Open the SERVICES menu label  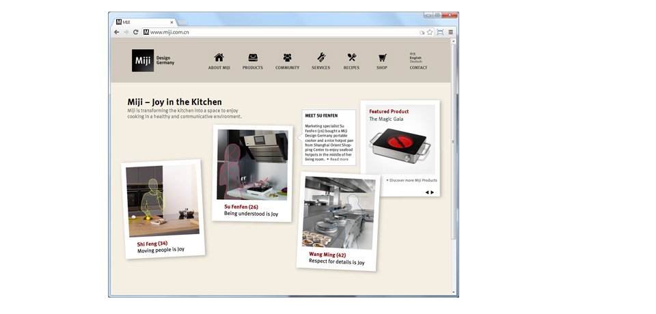tap(321, 68)
